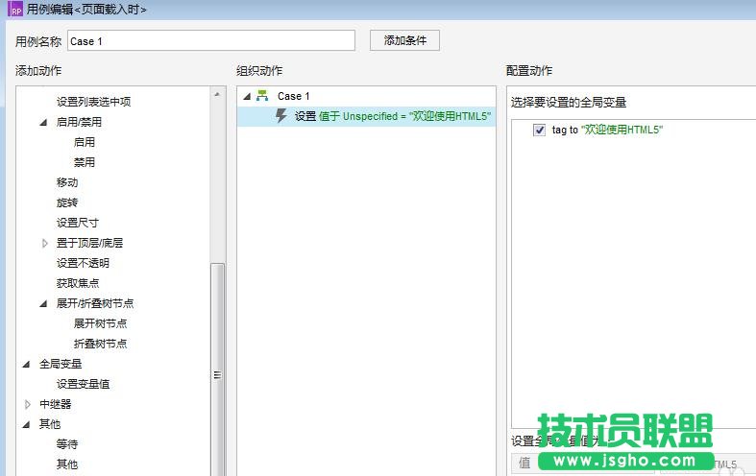Select the 设置变量值 action
Image resolution: width=756 pixels, height=476 pixels.
(83, 384)
